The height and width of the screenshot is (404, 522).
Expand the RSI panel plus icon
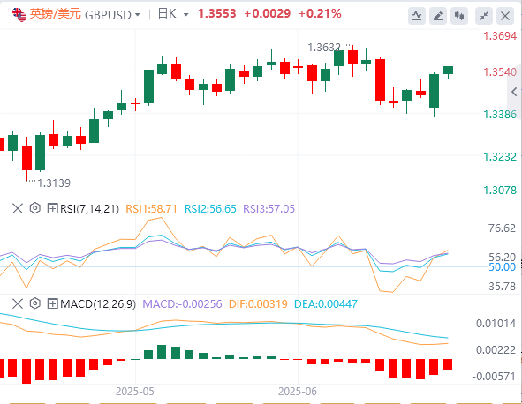53,209
